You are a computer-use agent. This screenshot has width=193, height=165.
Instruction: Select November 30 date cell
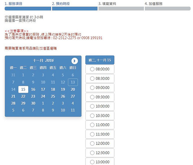[33, 103]
